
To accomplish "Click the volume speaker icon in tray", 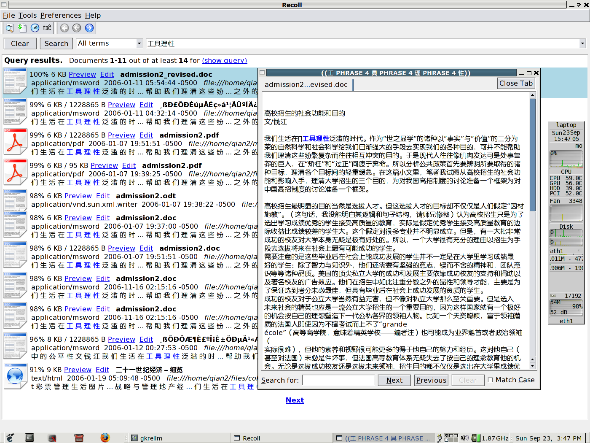I will click(x=464, y=438).
